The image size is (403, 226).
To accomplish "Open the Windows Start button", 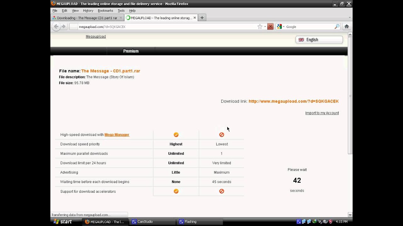I will (63, 222).
